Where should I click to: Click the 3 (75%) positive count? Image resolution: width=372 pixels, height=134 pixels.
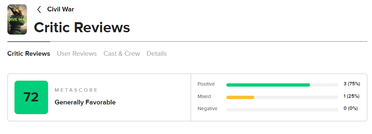(352, 84)
